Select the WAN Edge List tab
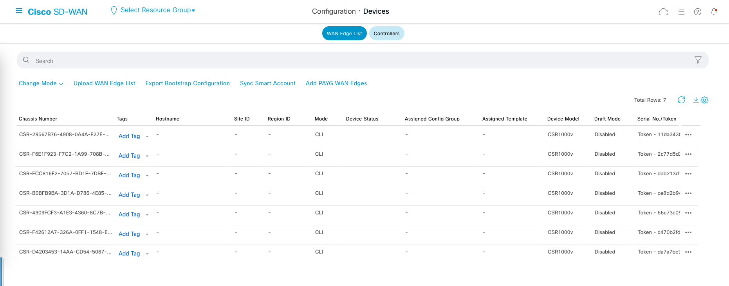 coord(344,34)
